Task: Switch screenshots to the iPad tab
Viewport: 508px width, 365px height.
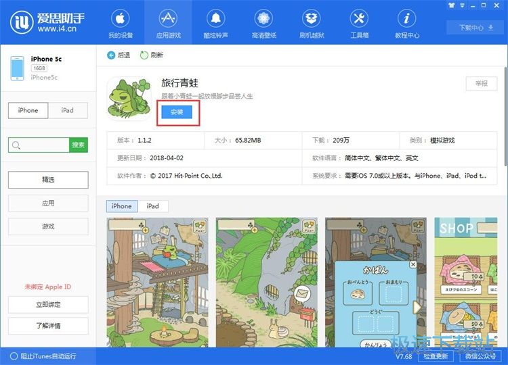Action: (152, 206)
